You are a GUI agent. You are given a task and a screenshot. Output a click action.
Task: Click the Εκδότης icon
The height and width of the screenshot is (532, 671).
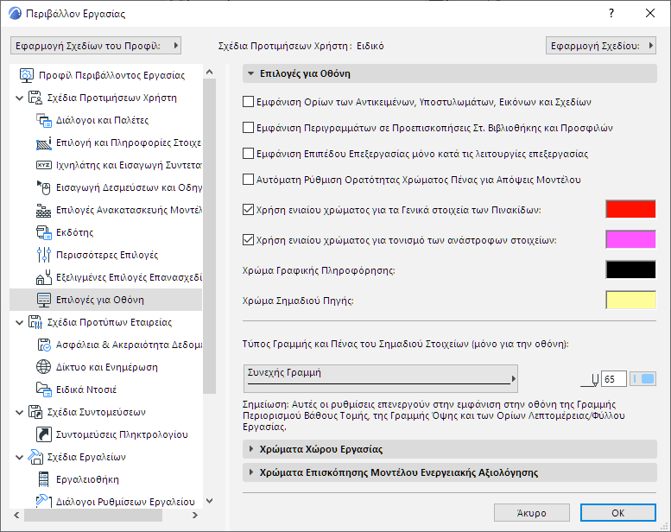tap(44, 232)
